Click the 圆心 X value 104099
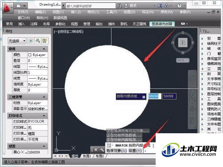 pos(38,152)
